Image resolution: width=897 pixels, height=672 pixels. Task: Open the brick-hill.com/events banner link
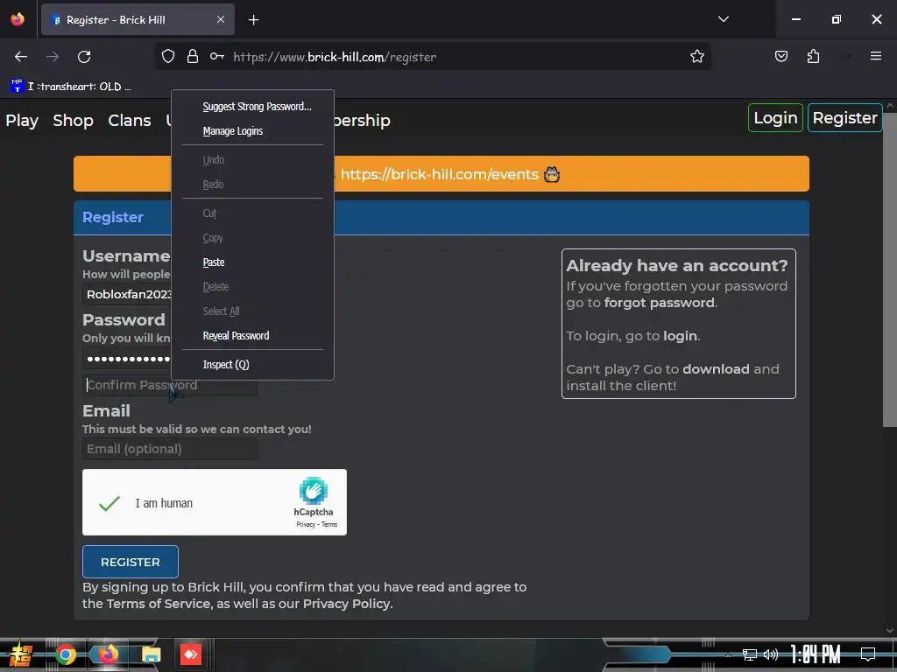[440, 174]
